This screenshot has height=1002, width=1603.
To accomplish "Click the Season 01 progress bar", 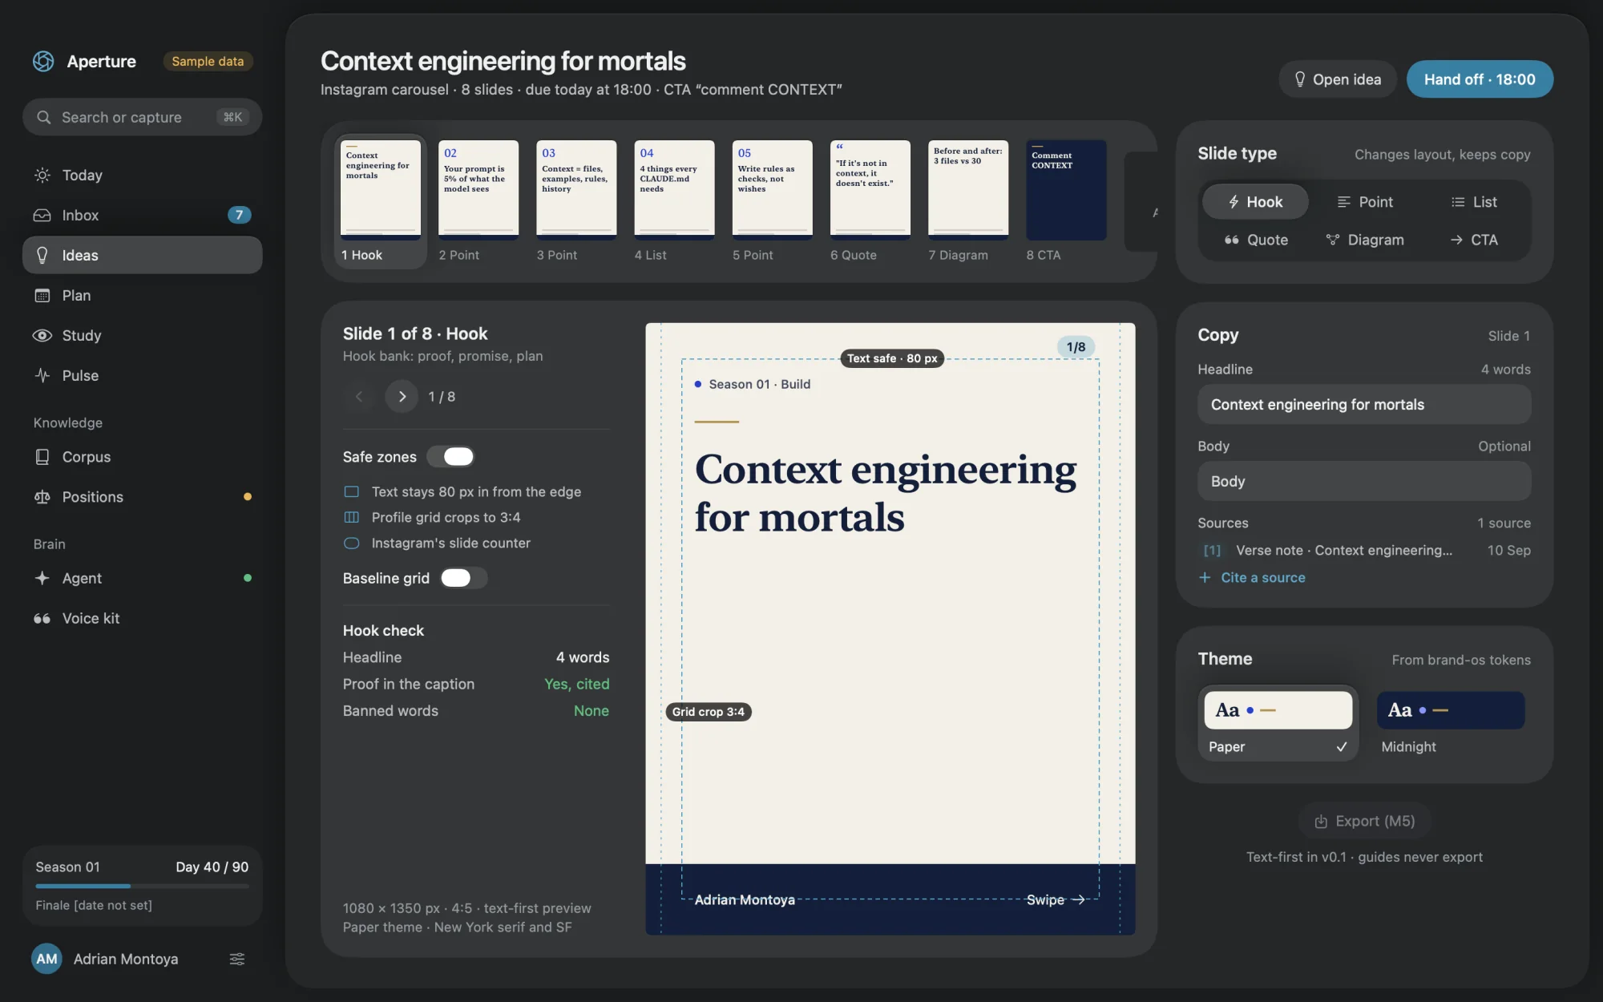I will coord(142,886).
